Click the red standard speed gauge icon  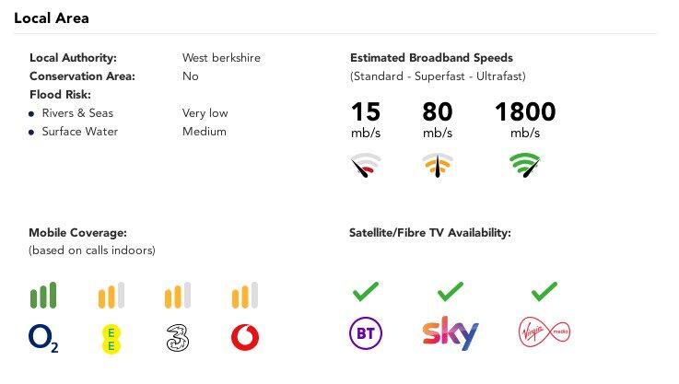(366, 167)
